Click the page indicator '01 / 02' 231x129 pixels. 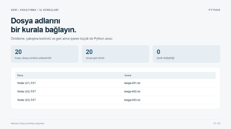tap(217, 124)
